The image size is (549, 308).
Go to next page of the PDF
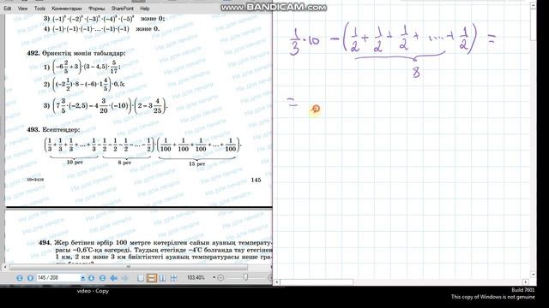tap(91, 278)
